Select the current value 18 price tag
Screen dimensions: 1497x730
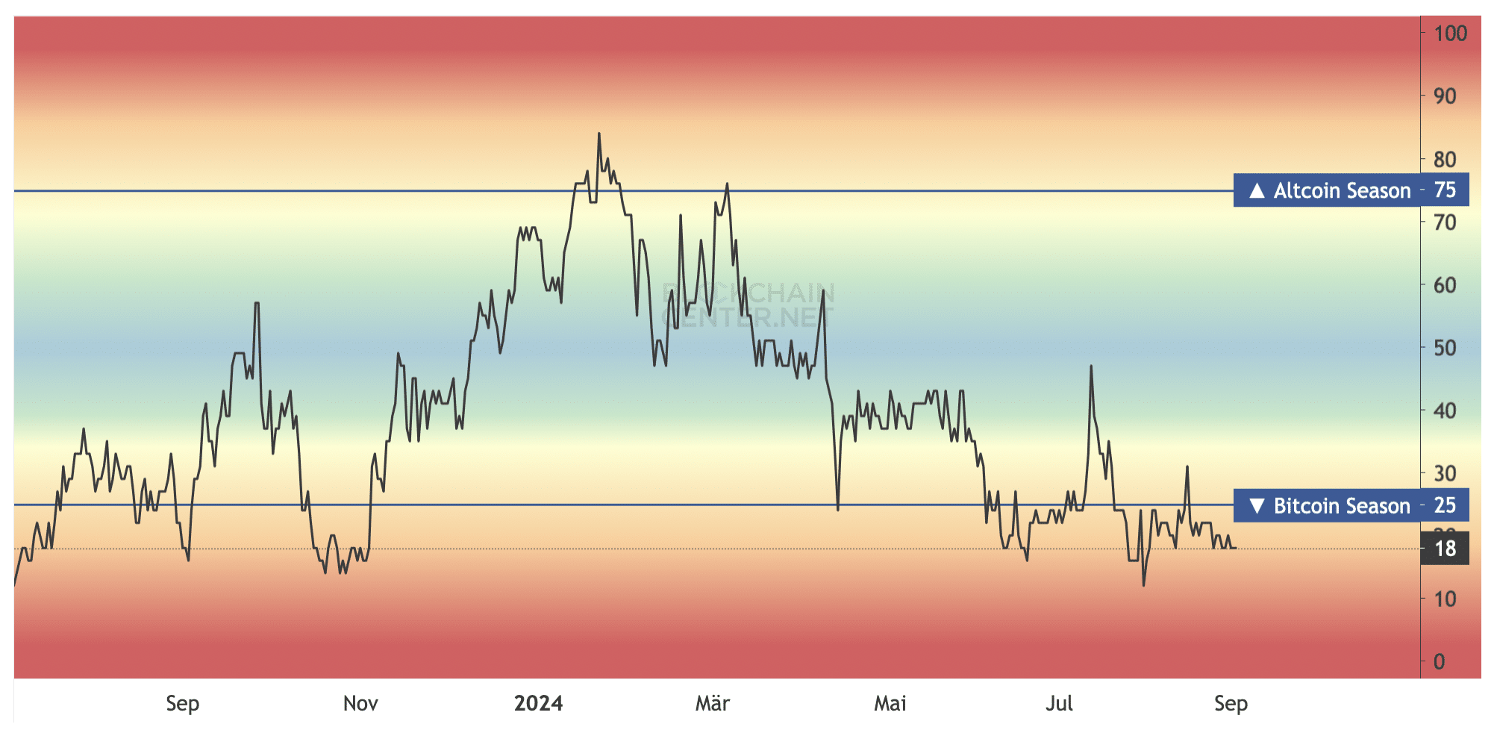[1446, 549]
